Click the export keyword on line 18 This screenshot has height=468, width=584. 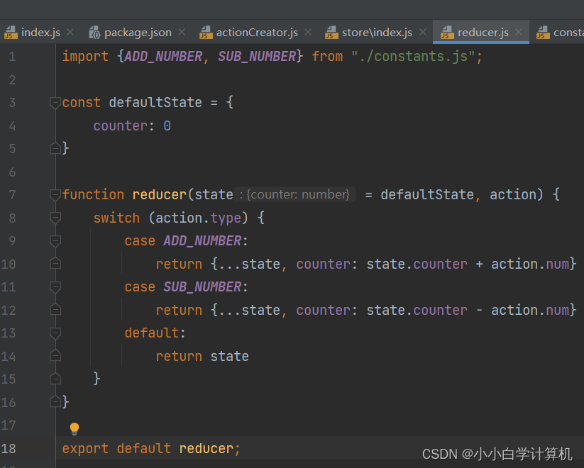click(x=85, y=448)
